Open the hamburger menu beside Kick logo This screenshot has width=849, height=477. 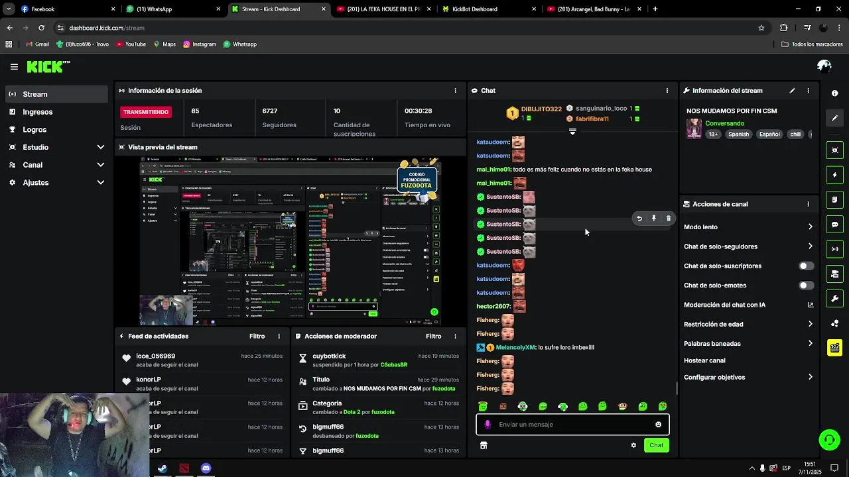(14, 67)
